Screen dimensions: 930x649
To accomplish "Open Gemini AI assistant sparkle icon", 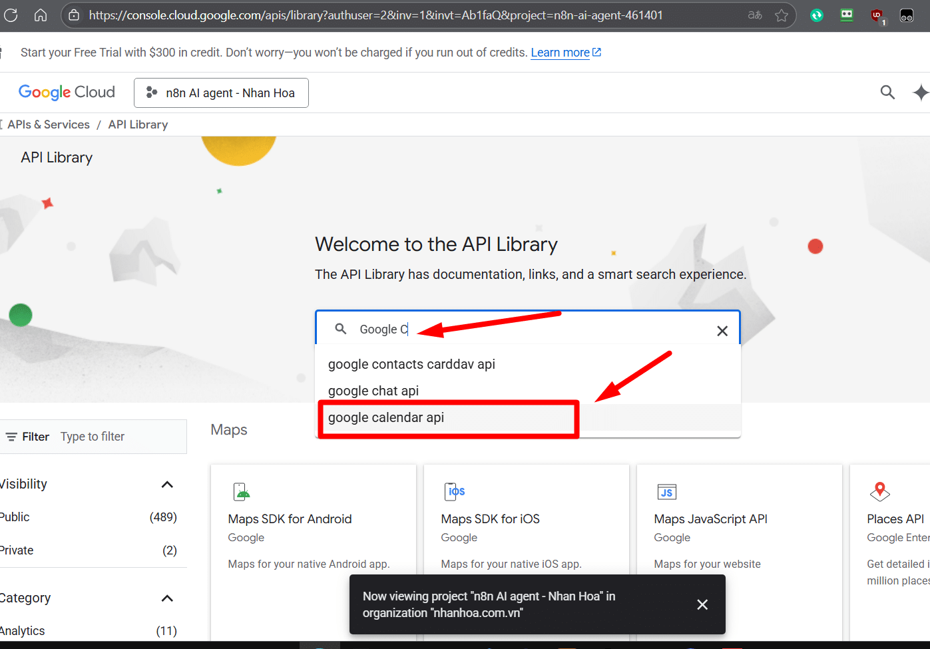I will pos(921,92).
